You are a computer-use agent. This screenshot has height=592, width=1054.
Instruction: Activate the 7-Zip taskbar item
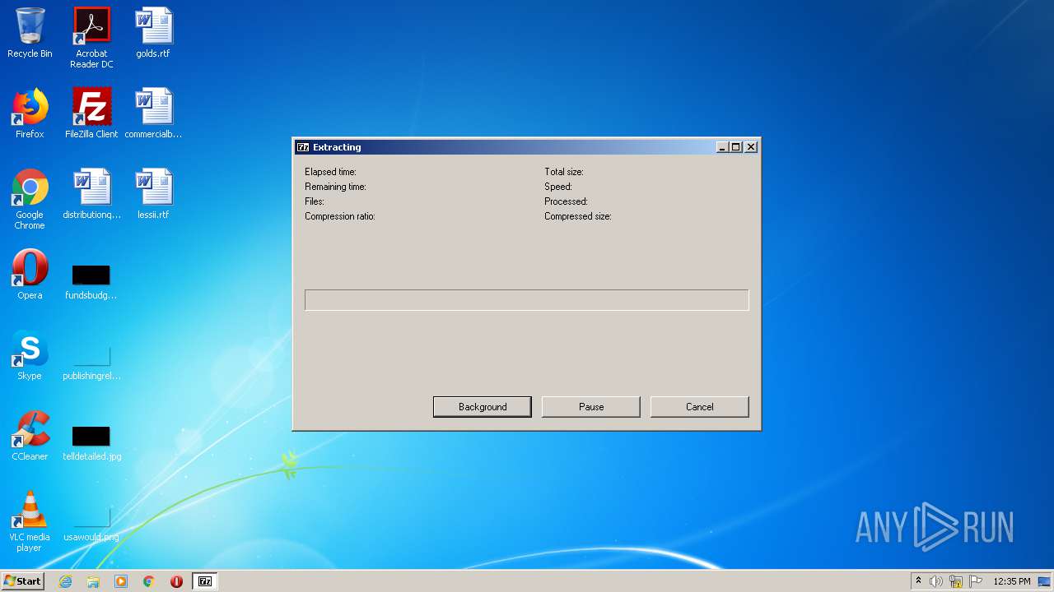(x=205, y=581)
